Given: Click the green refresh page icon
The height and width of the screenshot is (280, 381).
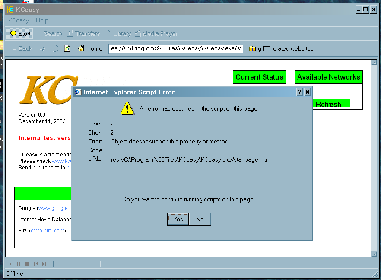Looking at the screenshot, I should pos(67,48).
